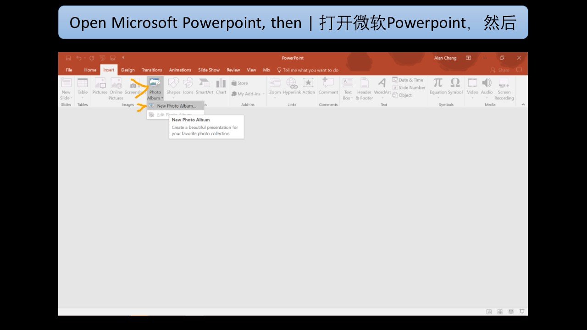Open the Customize Quick Access Toolbar arrow
Screen dimensions: 587x330
point(123,58)
